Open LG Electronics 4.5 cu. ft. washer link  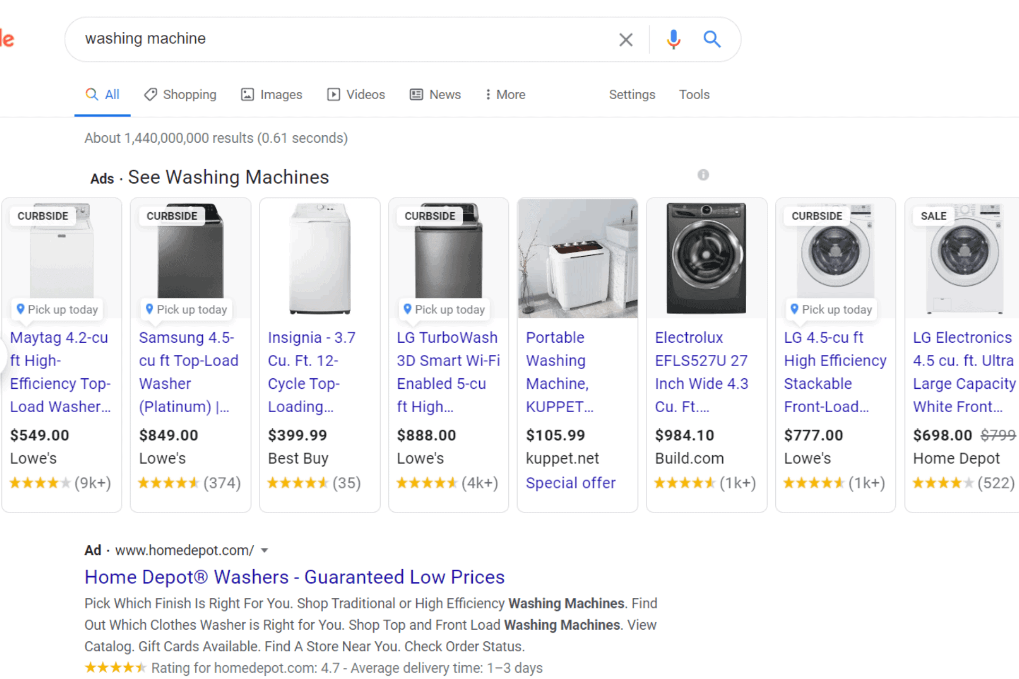pyautogui.click(x=964, y=372)
